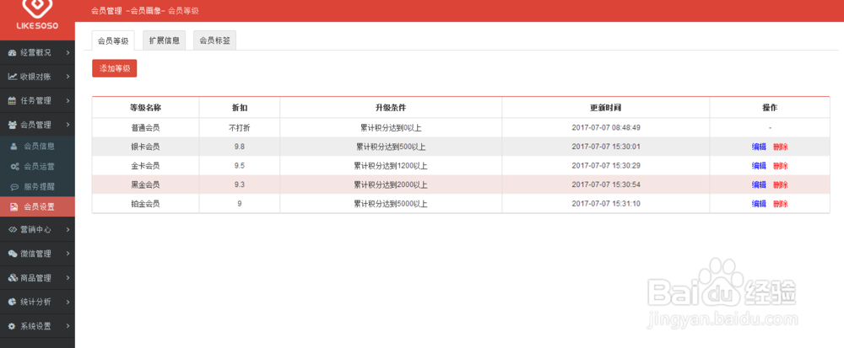Select the 铂金会员 name cell
The image size is (844, 348).
tap(145, 204)
